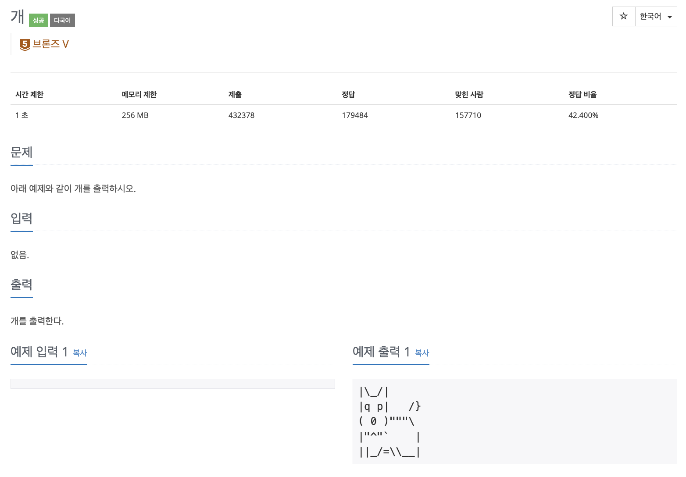Click the problem title 개

[18, 17]
